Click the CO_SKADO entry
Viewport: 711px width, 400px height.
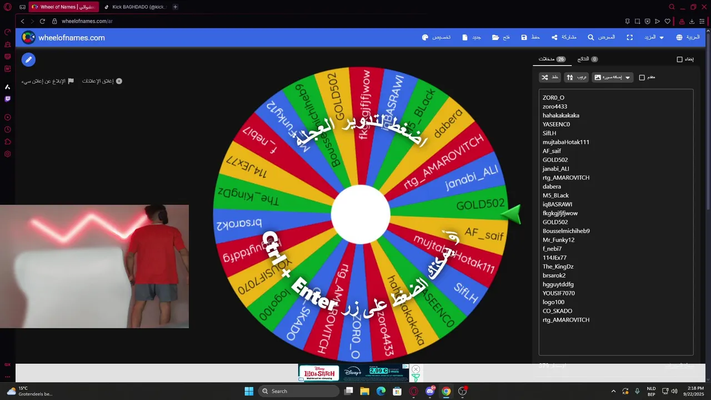point(557,311)
